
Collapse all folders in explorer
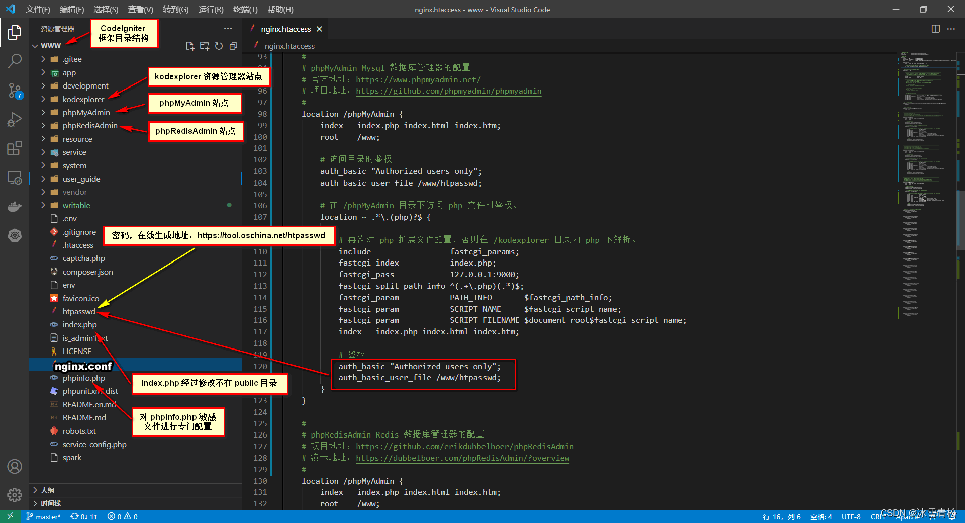pos(233,46)
